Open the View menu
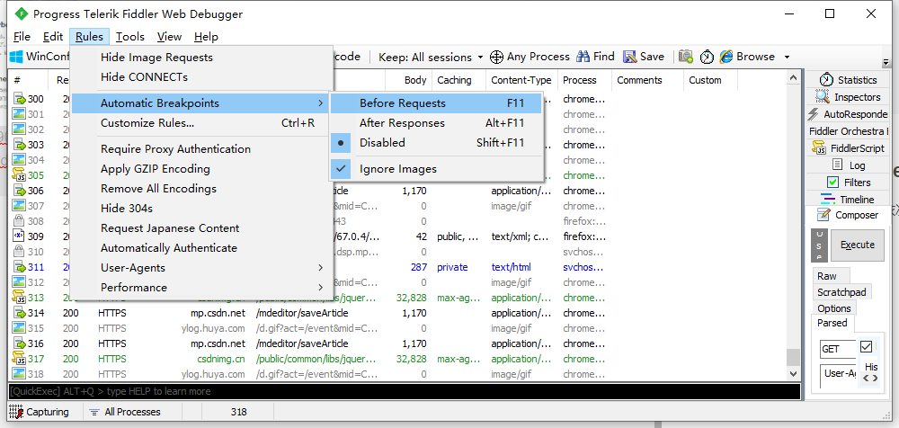 click(x=169, y=37)
